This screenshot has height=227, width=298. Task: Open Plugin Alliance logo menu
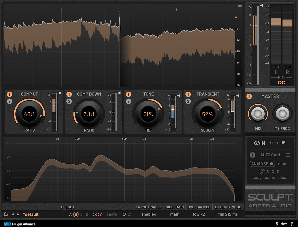click(20, 224)
